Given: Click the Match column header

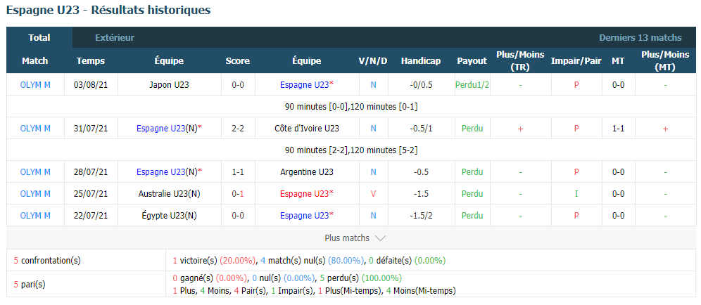Looking at the screenshot, I should point(35,60).
